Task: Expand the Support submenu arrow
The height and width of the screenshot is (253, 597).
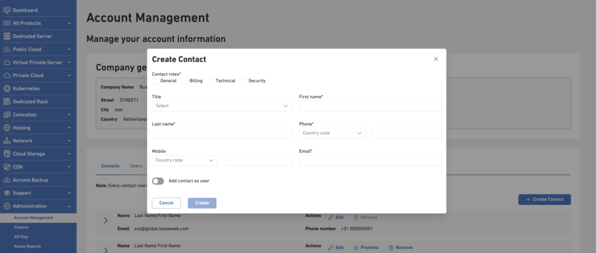Action: tap(69, 193)
